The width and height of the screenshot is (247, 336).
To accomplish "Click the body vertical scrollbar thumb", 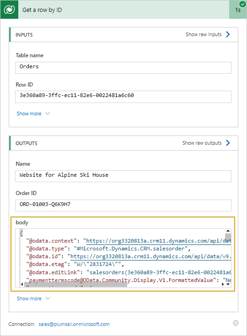I will tap(228, 238).
